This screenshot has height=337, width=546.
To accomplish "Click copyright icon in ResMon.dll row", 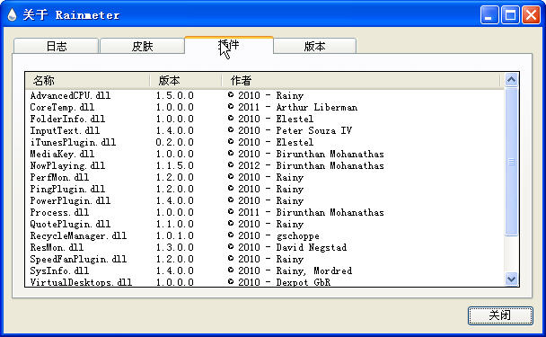I will point(231,246).
